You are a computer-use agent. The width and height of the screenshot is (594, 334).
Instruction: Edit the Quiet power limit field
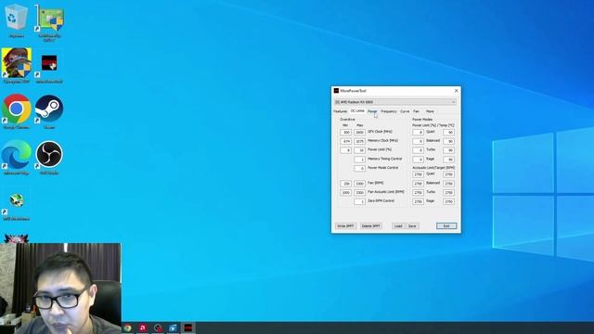pyautogui.click(x=418, y=132)
